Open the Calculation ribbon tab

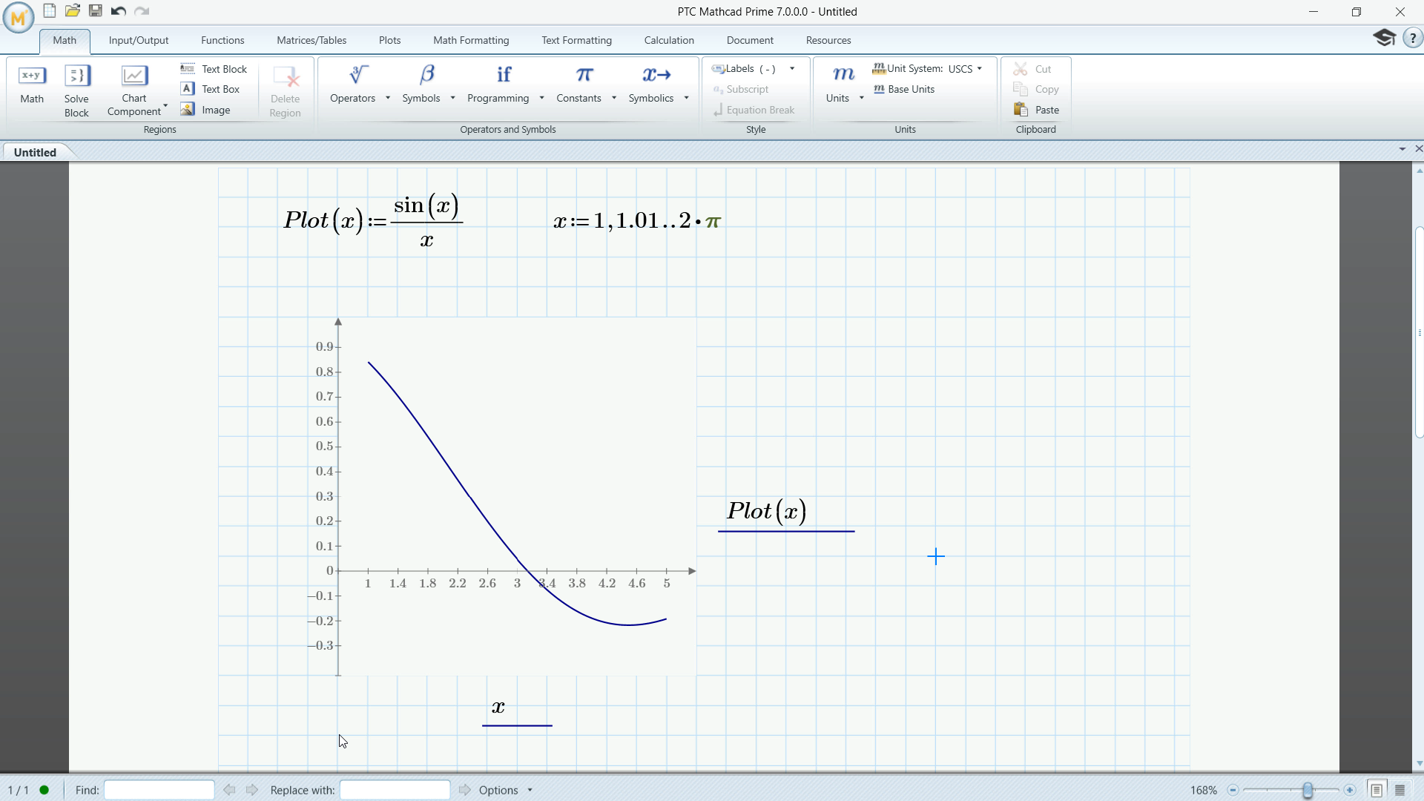point(669,40)
